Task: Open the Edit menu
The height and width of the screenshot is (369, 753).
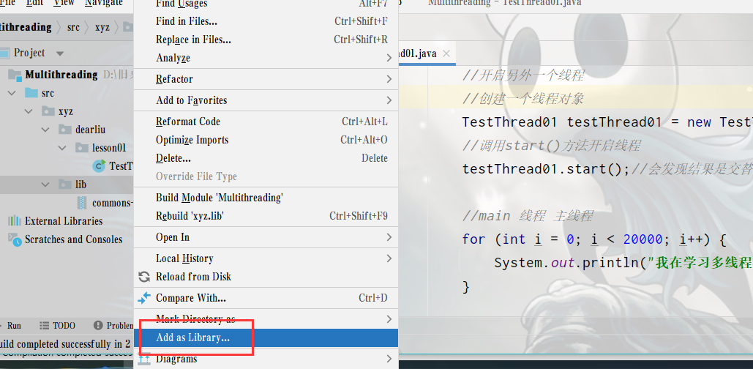Action: pyautogui.click(x=34, y=4)
